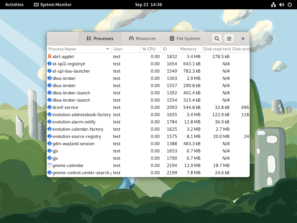
Task: Click icon of dbus-broker with ID 1557
Action: point(50,85)
